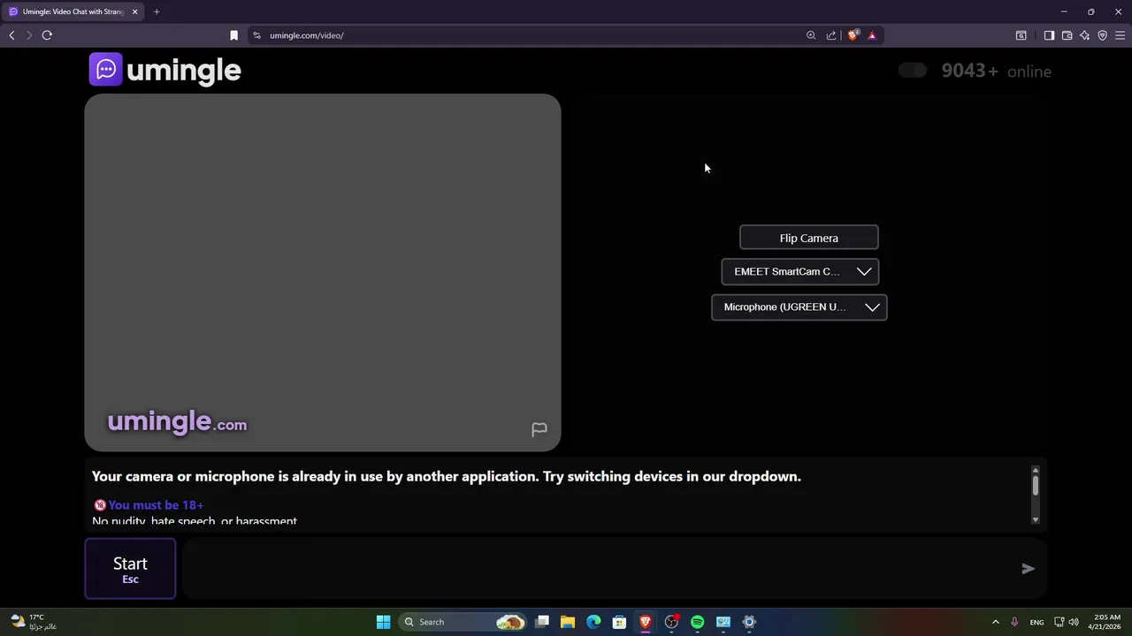Open Task View on taskbar

(x=542, y=622)
